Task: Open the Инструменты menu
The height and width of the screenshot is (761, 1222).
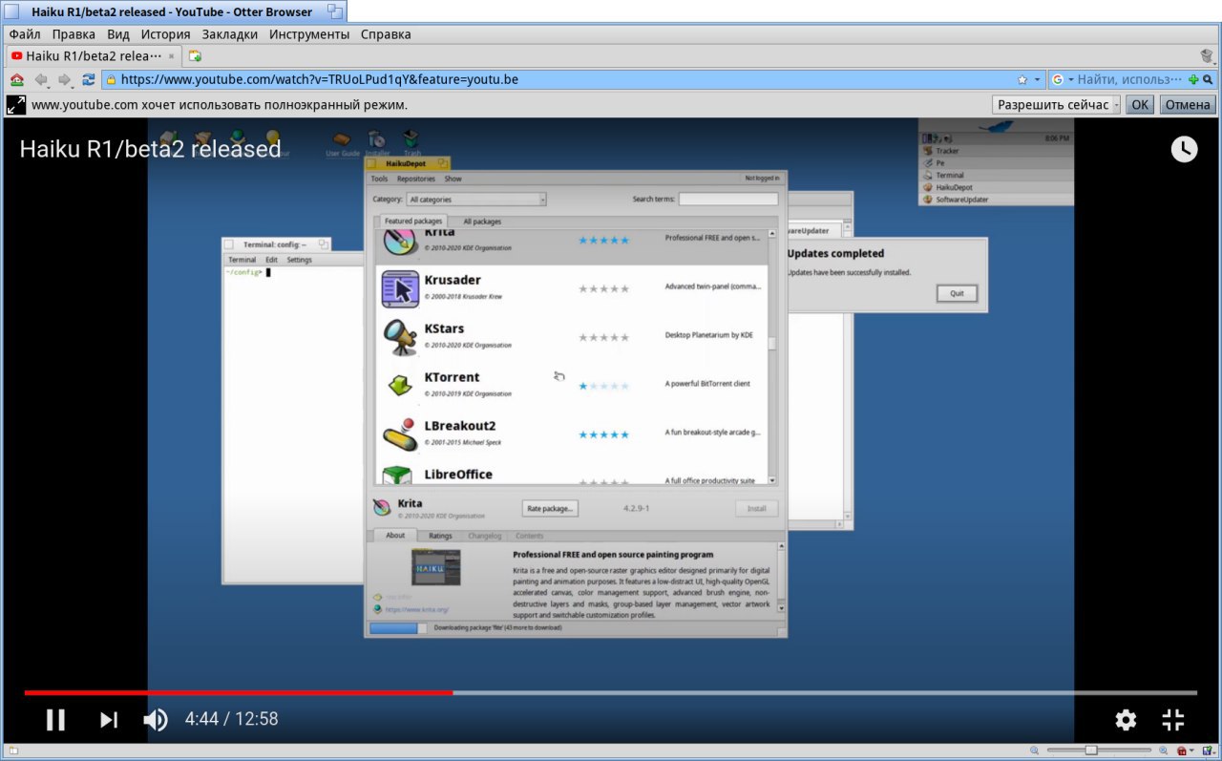Action: pos(309,34)
